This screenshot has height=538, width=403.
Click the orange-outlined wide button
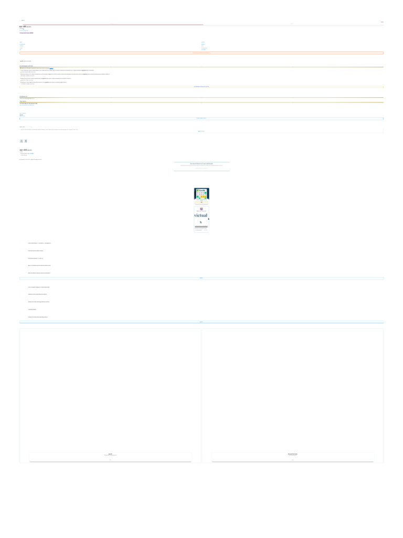click(201, 53)
